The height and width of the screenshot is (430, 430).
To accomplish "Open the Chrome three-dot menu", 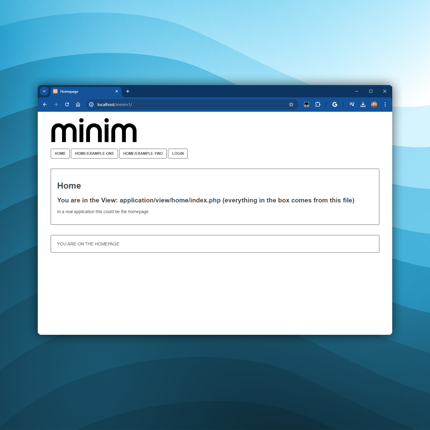I will click(385, 104).
